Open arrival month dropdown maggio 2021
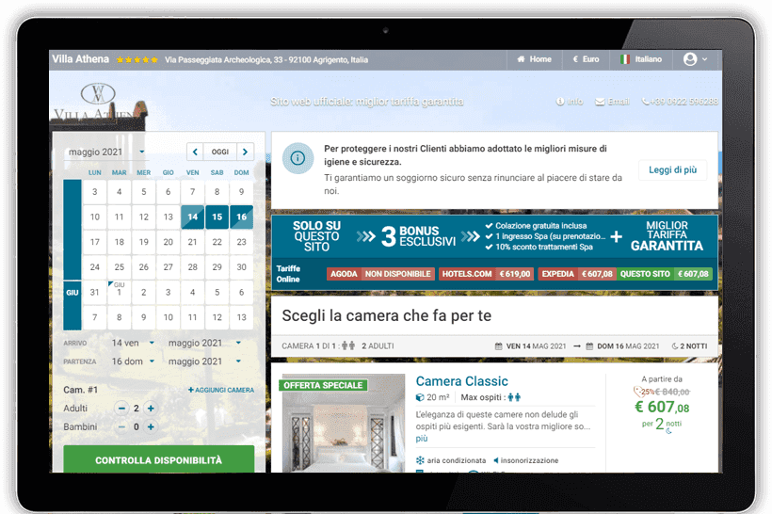This screenshot has width=772, height=514. [205, 343]
